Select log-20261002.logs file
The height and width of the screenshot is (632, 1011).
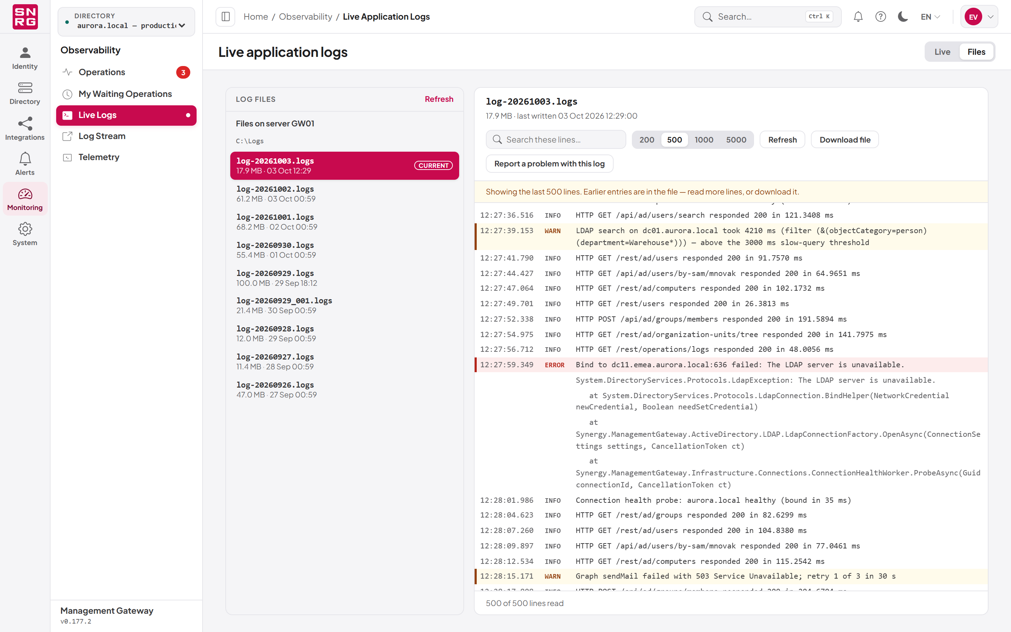click(344, 194)
